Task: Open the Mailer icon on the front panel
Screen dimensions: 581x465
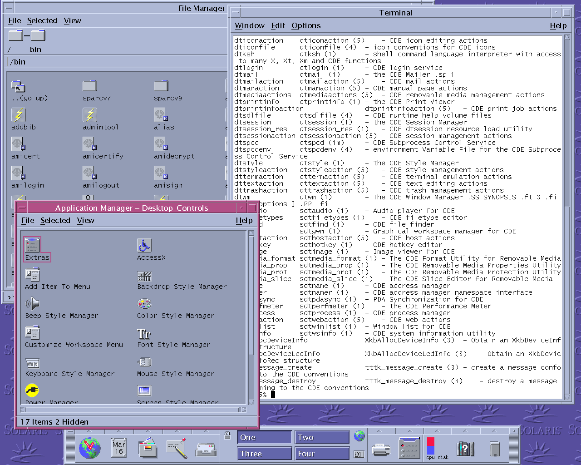Action: [206, 449]
